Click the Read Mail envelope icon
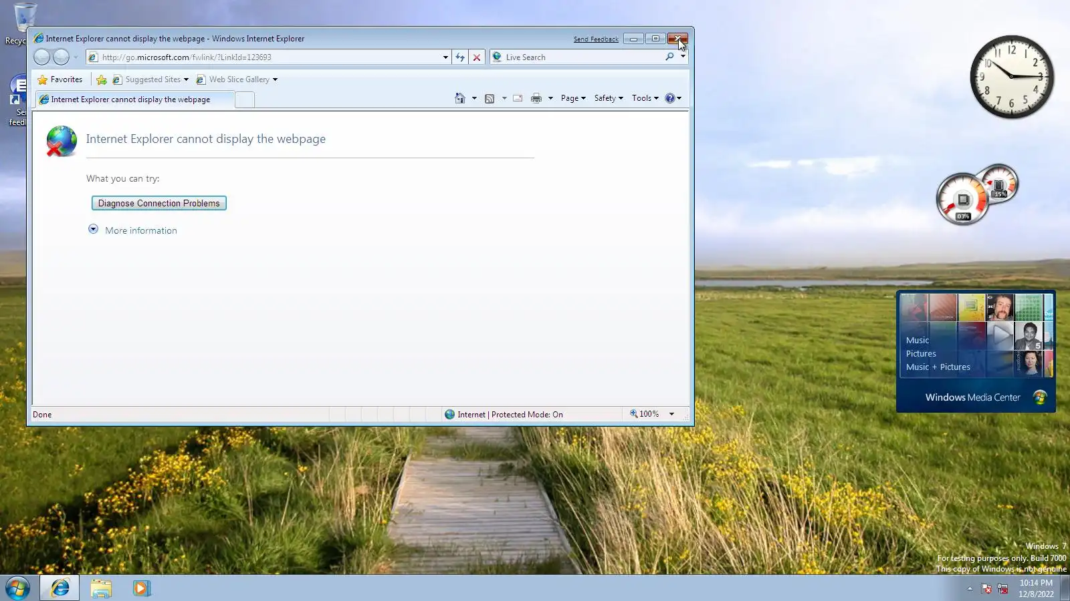This screenshot has width=1070, height=601. (x=518, y=98)
